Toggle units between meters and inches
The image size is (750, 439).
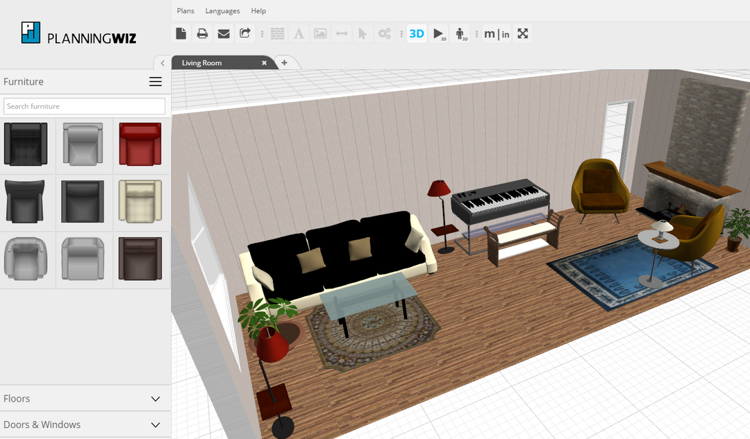(x=497, y=33)
